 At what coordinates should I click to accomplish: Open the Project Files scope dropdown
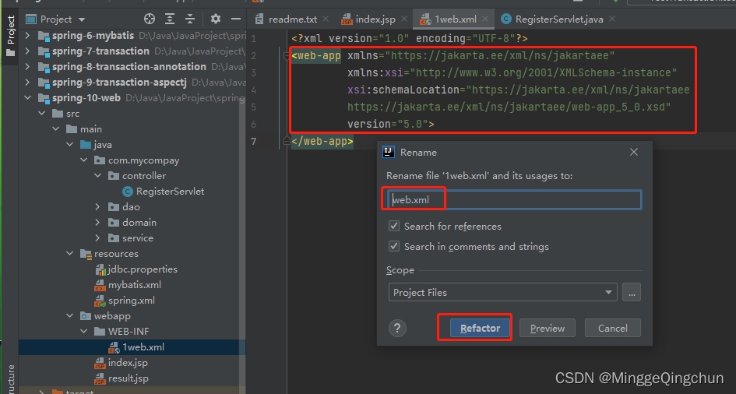(x=502, y=293)
